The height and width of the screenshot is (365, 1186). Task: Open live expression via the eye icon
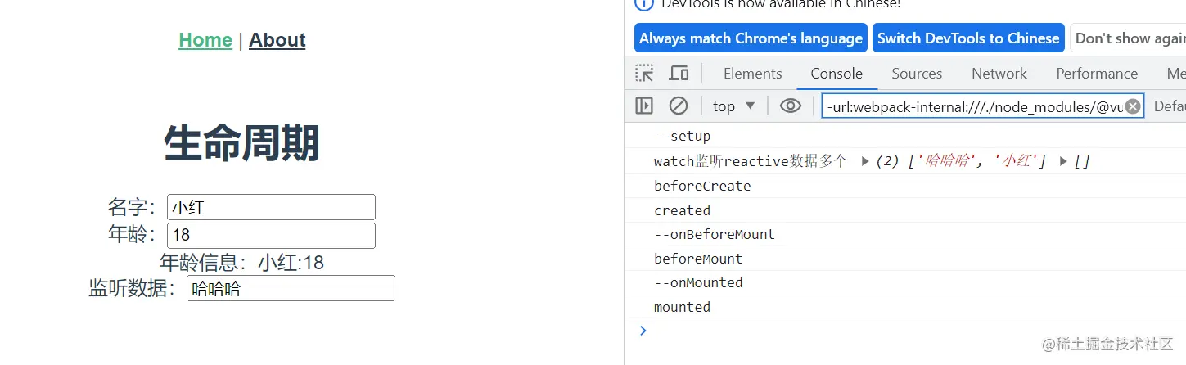pyautogui.click(x=790, y=106)
